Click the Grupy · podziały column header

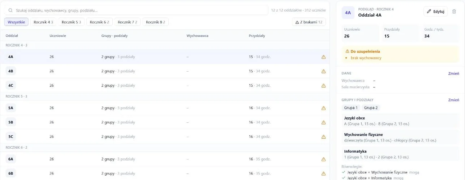click(115, 36)
